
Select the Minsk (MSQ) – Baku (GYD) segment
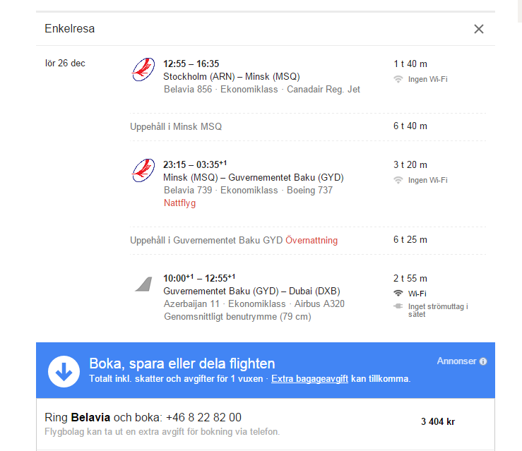click(253, 177)
